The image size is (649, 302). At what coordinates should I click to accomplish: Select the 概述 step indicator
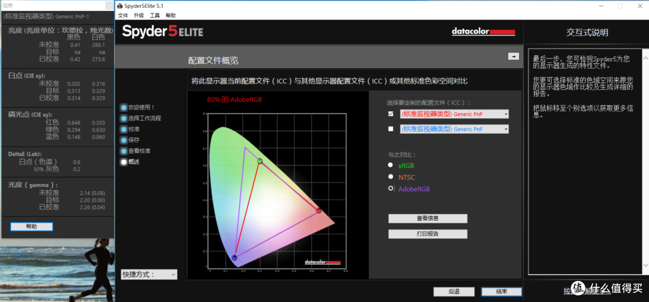124,162
